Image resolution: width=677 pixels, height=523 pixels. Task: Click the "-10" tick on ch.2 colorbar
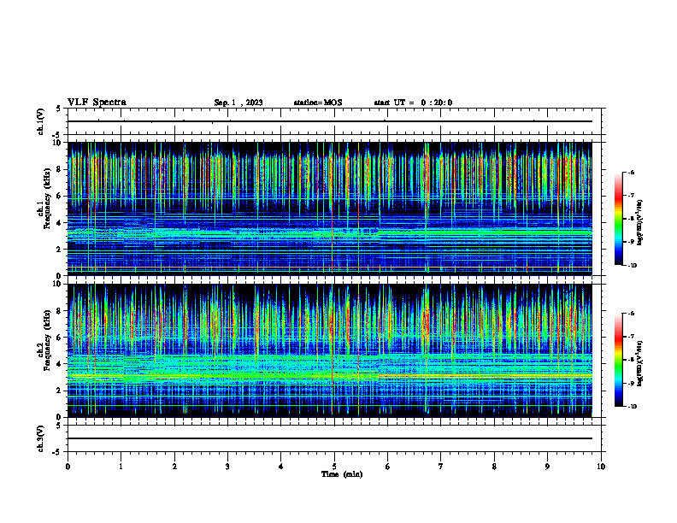click(x=633, y=406)
